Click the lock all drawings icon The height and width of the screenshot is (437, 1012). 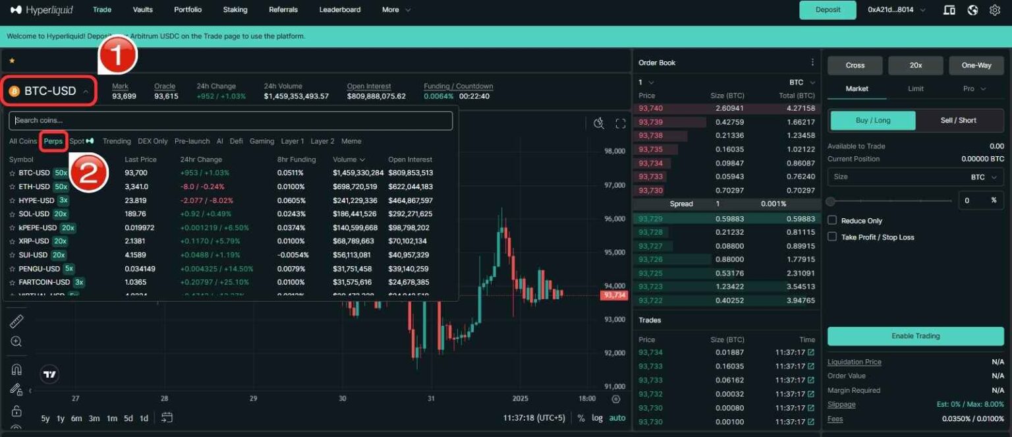click(16, 410)
